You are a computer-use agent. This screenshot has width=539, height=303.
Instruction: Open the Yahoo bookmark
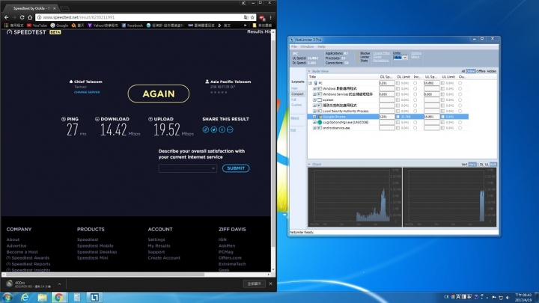point(103,25)
